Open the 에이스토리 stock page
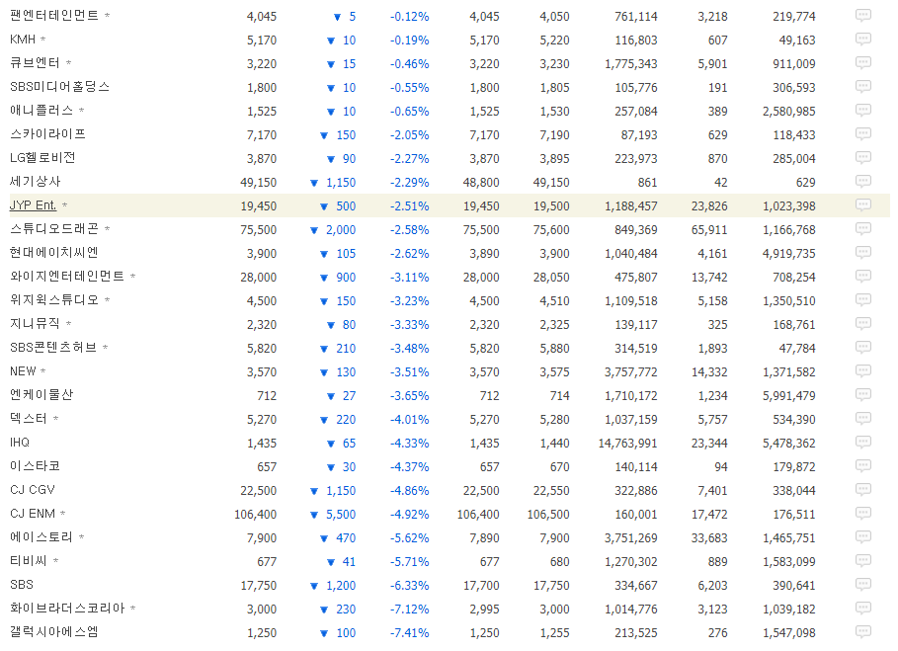898x651 pixels. 41,537
